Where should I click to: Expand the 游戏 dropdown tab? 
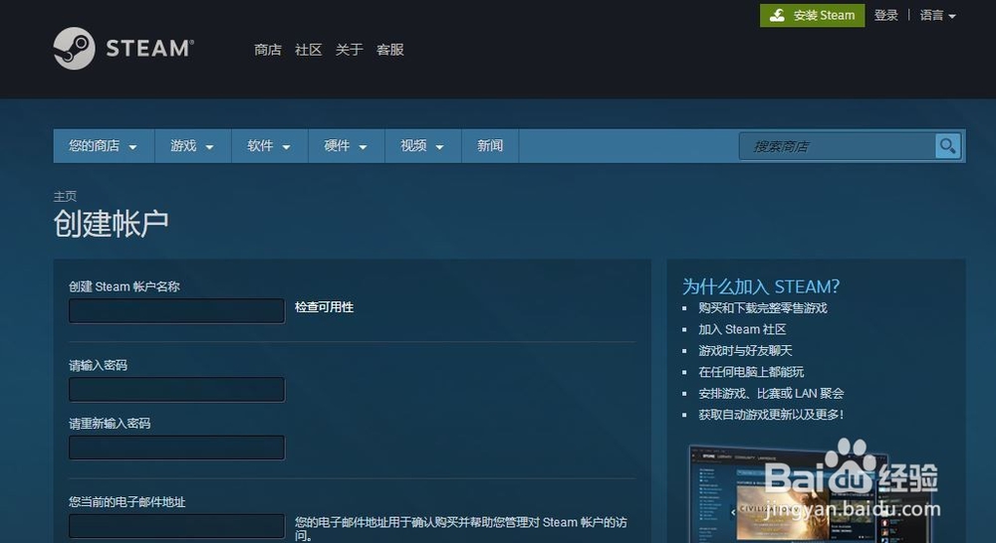[193, 146]
